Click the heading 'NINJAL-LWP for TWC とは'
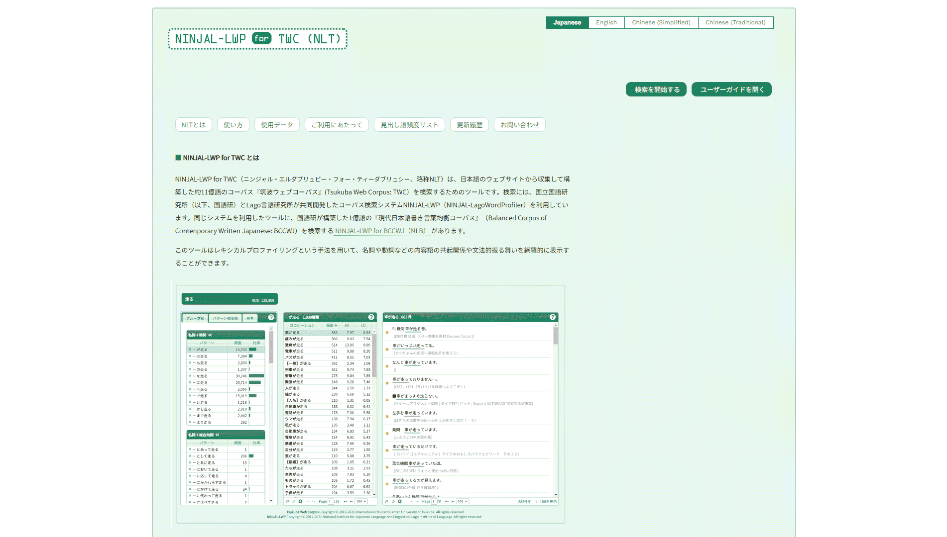The width and height of the screenshot is (947, 537). pos(221,158)
